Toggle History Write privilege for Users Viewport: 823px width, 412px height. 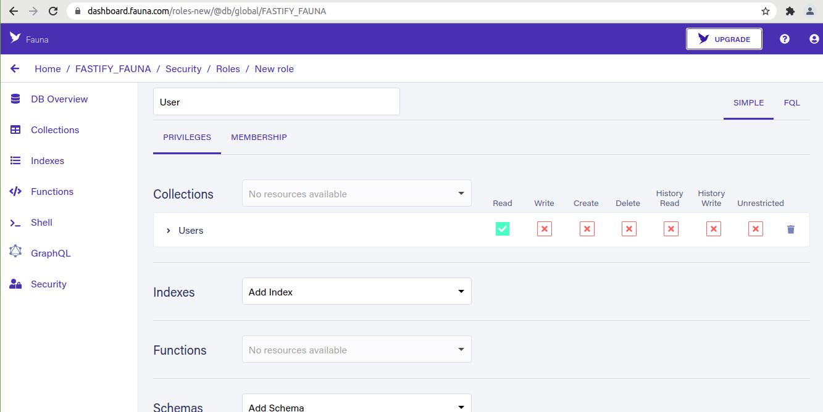pos(714,229)
